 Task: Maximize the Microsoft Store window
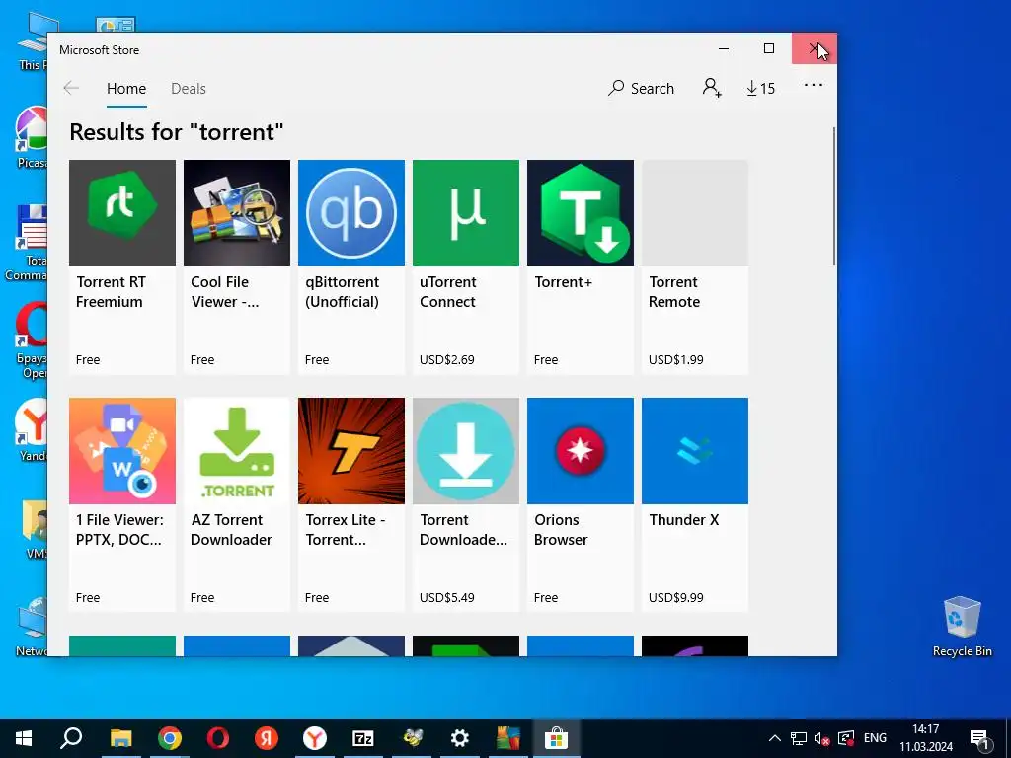768,48
